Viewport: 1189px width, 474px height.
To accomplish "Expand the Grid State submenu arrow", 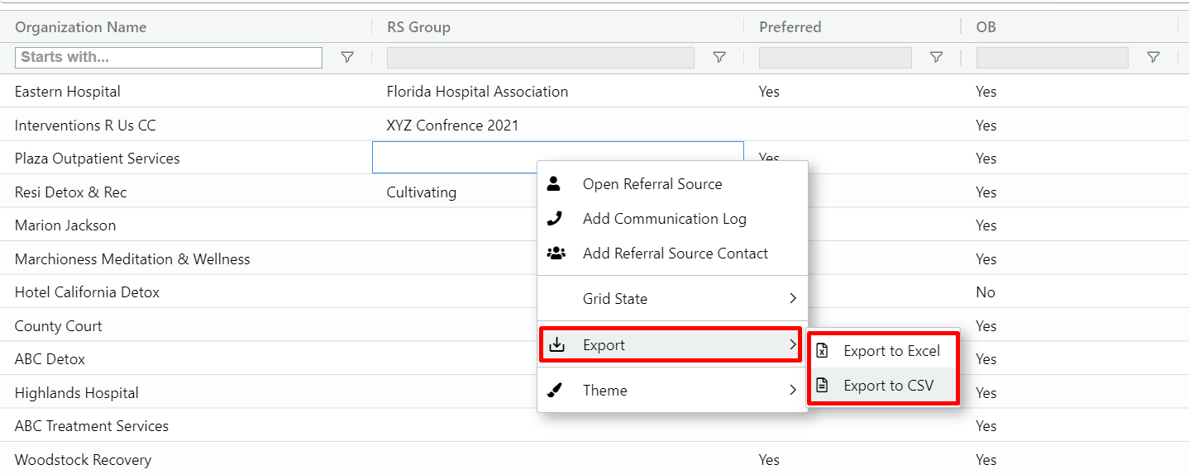I will [792, 299].
